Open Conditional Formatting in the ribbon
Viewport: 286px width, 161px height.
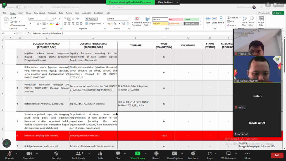[x=137, y=21]
